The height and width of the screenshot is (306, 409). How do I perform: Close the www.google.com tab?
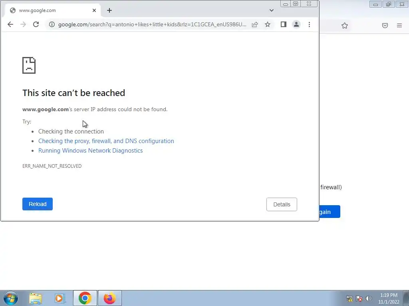(x=94, y=10)
